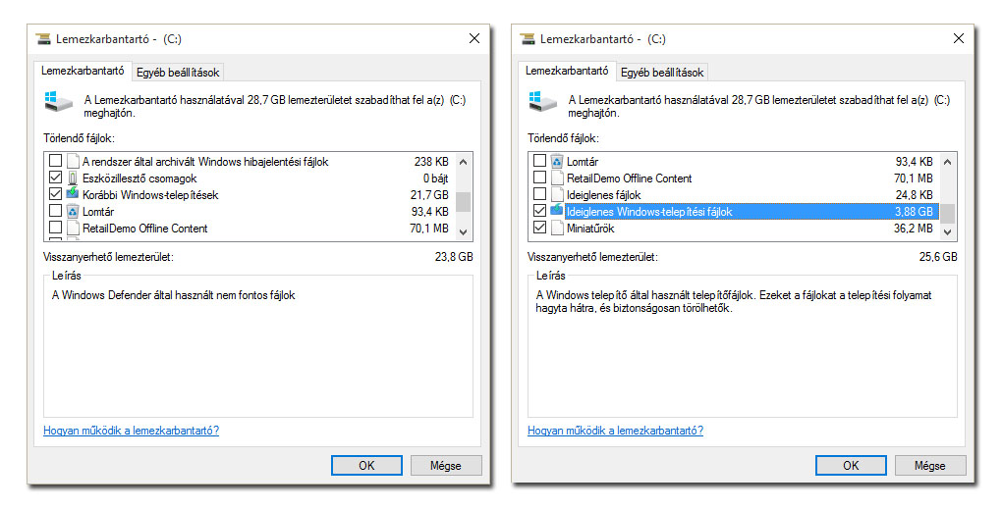The image size is (1002, 510).
Task: Uncheck the Miniatűrök checkbox
Action: (x=539, y=229)
